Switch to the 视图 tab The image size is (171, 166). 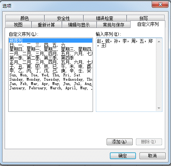18,25
